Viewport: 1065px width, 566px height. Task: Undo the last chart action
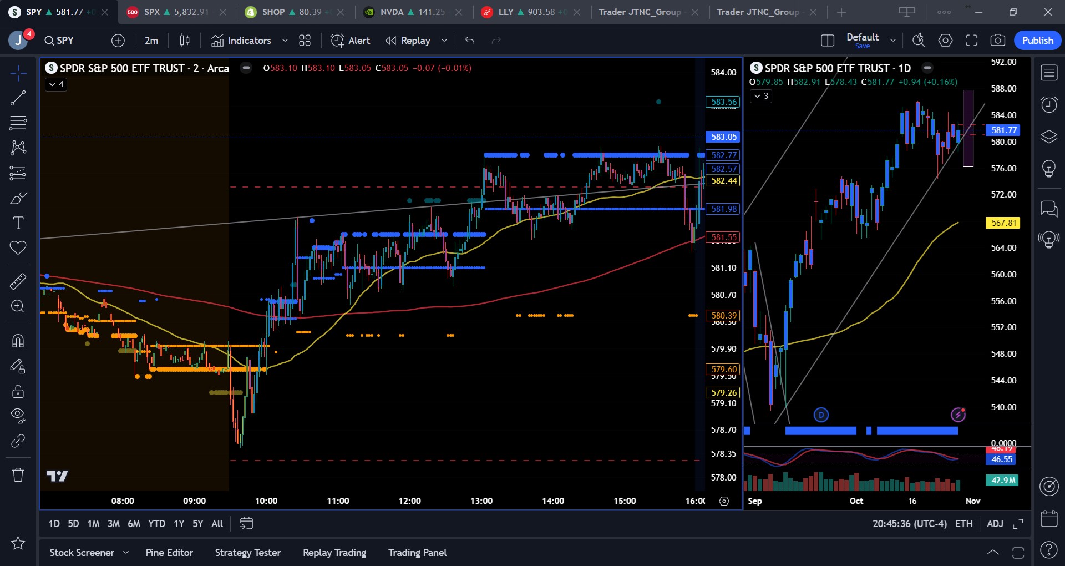[470, 41]
